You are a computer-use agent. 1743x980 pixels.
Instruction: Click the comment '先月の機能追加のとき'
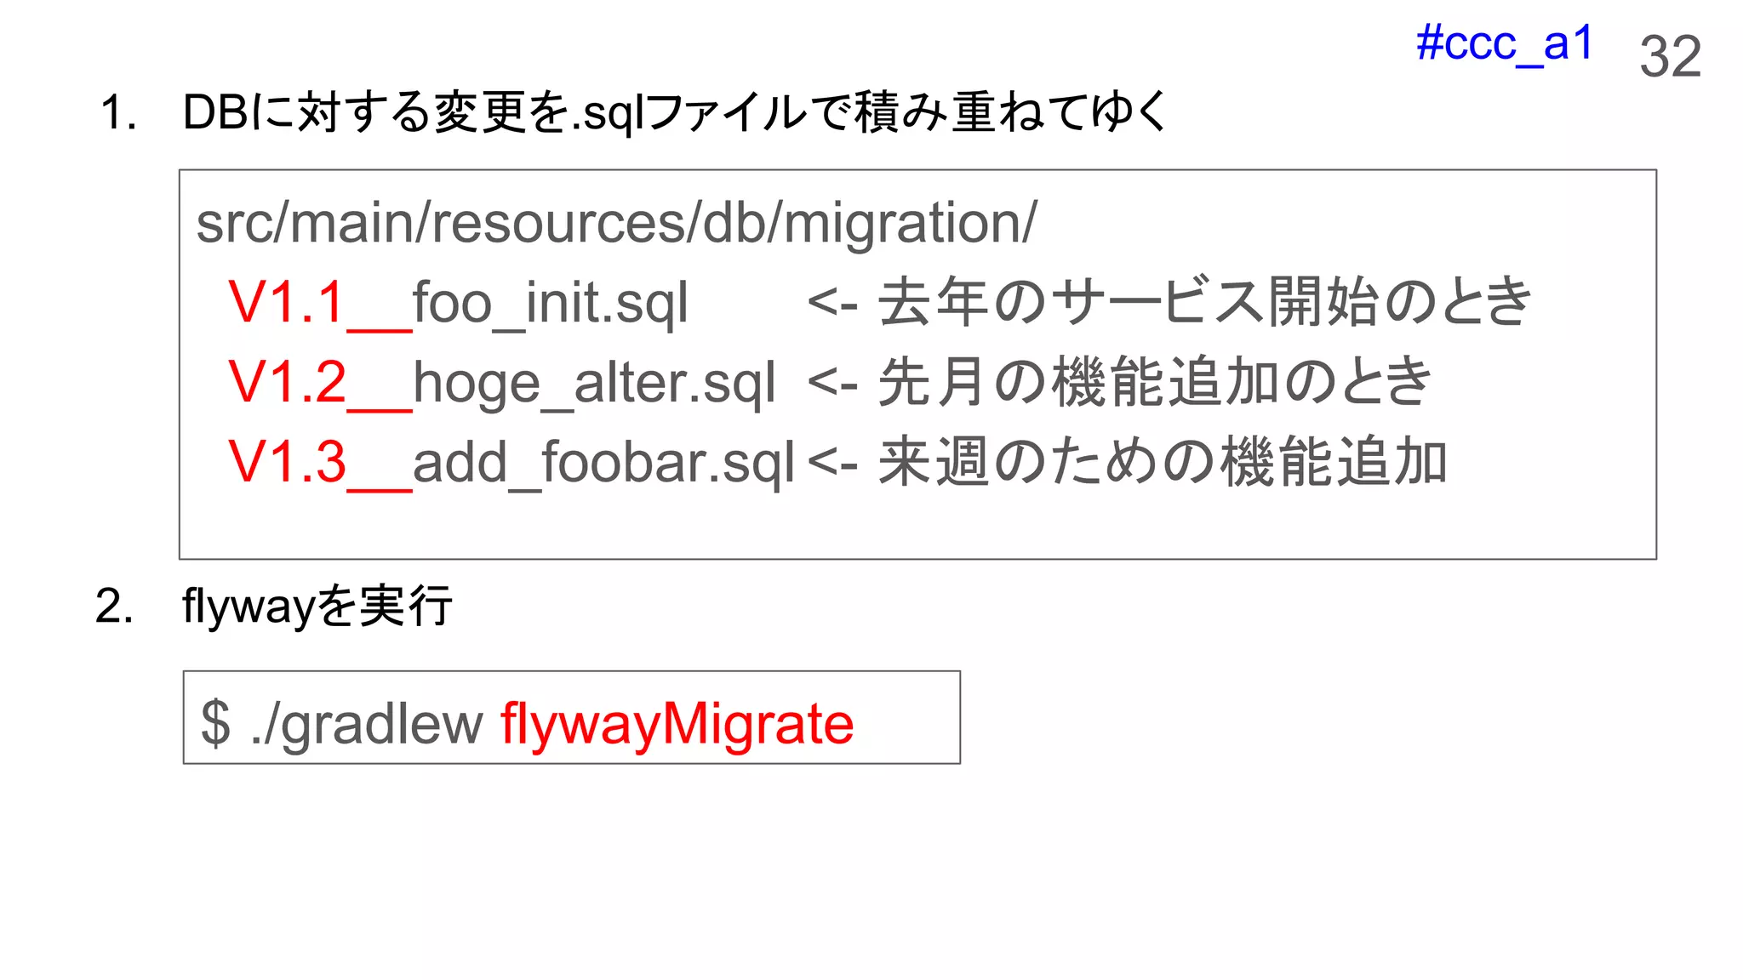coord(1155,381)
